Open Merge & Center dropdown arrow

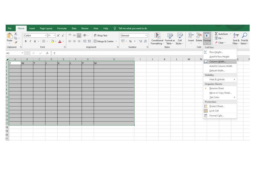116,41
